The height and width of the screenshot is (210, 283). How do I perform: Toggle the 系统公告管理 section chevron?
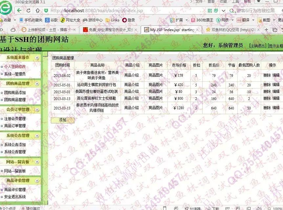coord(37,136)
